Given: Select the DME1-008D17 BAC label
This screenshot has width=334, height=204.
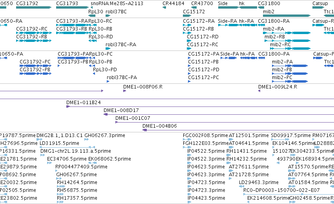Looking at the screenshot, I should pos(121,110).
